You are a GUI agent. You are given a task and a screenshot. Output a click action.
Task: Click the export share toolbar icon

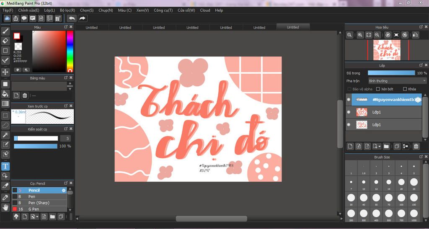point(16,18)
